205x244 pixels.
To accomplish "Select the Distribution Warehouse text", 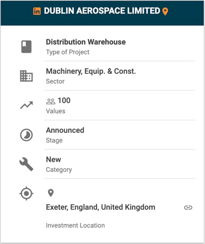I will [x=86, y=42].
